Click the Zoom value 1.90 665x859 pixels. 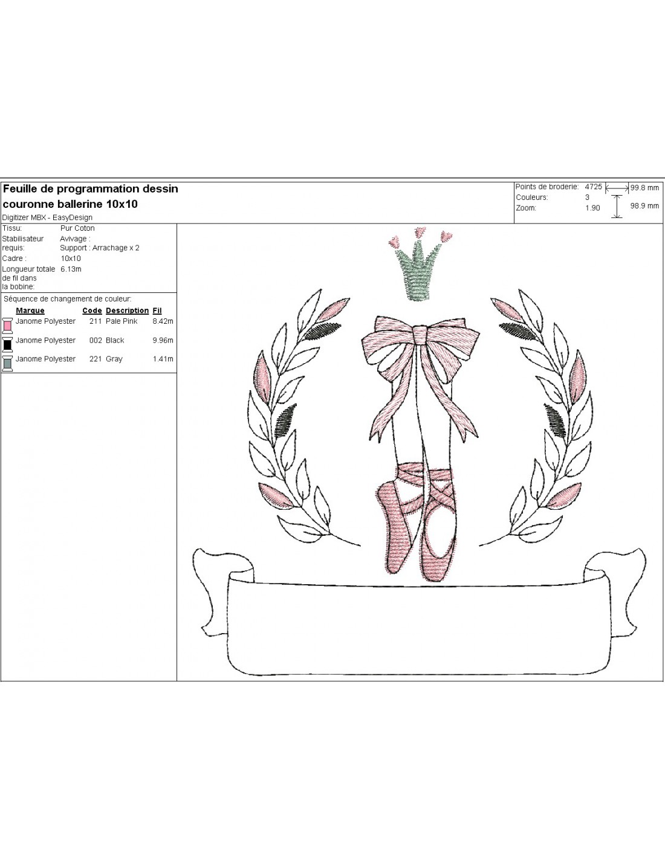(x=592, y=208)
